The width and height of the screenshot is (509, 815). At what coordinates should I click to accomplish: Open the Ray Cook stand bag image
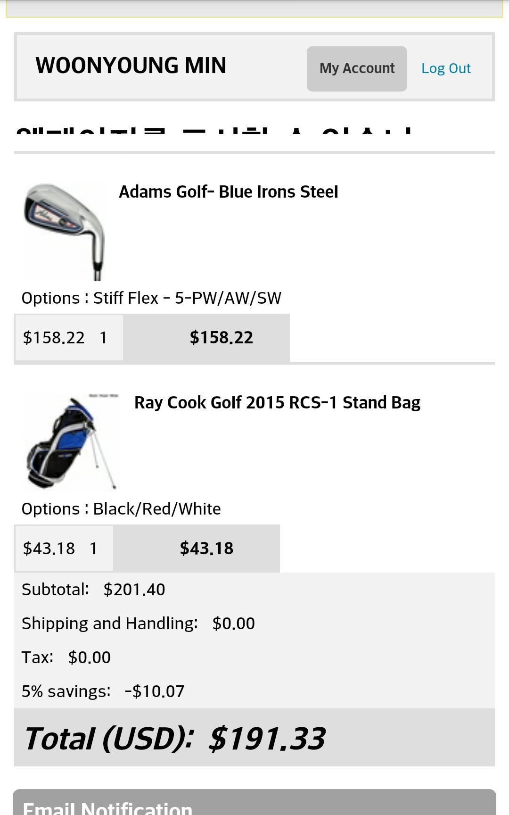pos(71,442)
